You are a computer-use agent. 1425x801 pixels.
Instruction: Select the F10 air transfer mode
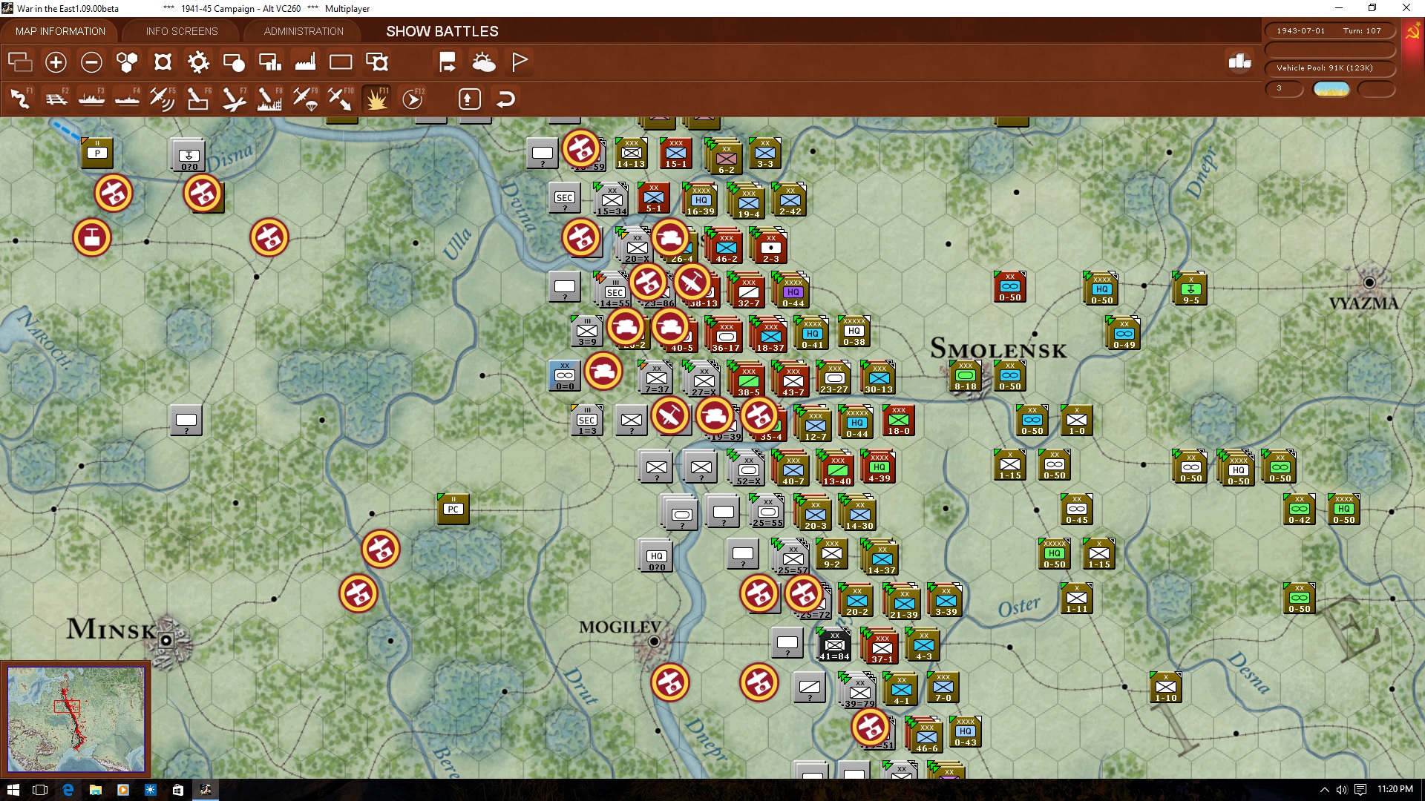click(x=341, y=99)
